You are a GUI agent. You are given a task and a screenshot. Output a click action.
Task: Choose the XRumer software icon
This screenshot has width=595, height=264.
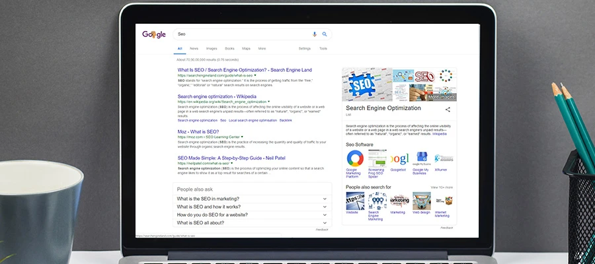(x=444, y=158)
